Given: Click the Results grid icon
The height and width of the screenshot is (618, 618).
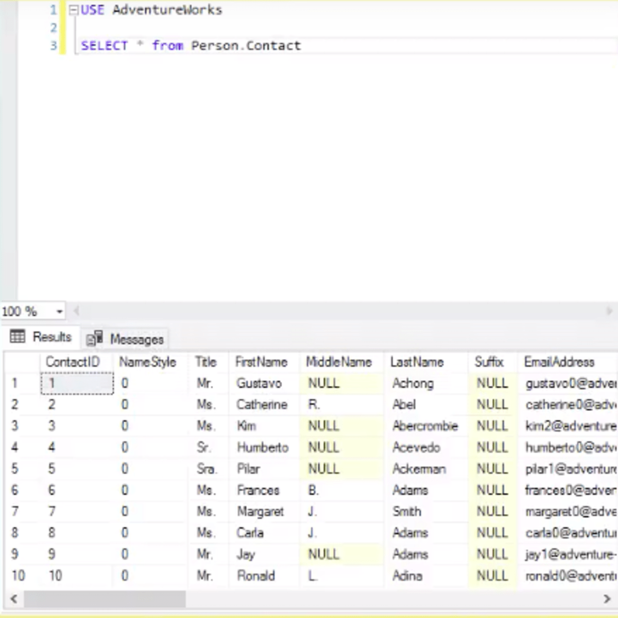Looking at the screenshot, I should click(18, 337).
